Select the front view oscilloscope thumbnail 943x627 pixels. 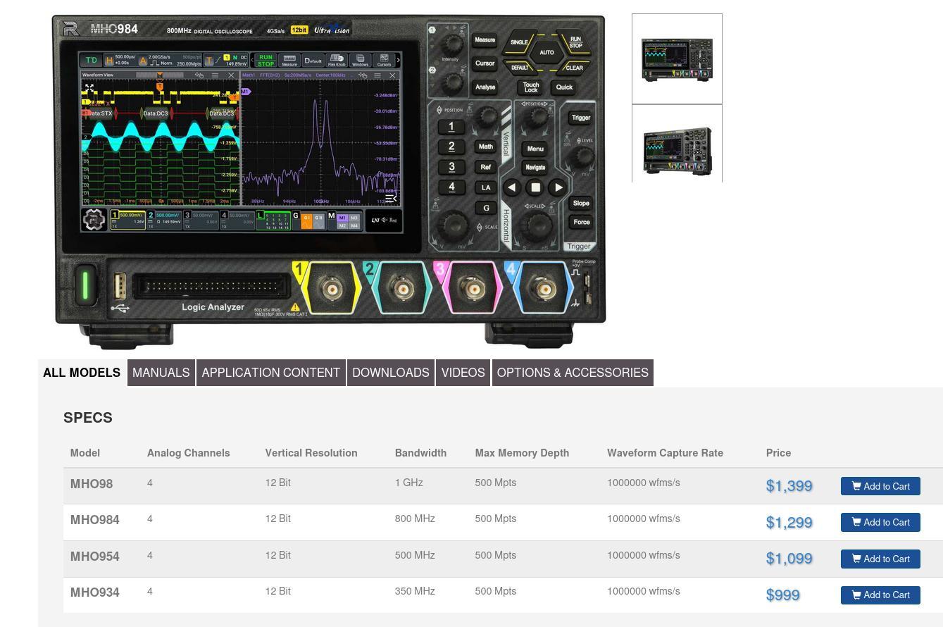click(x=677, y=59)
